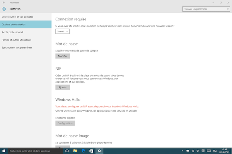
Task: Click the Mot de passe image heading
Action: 72,136
